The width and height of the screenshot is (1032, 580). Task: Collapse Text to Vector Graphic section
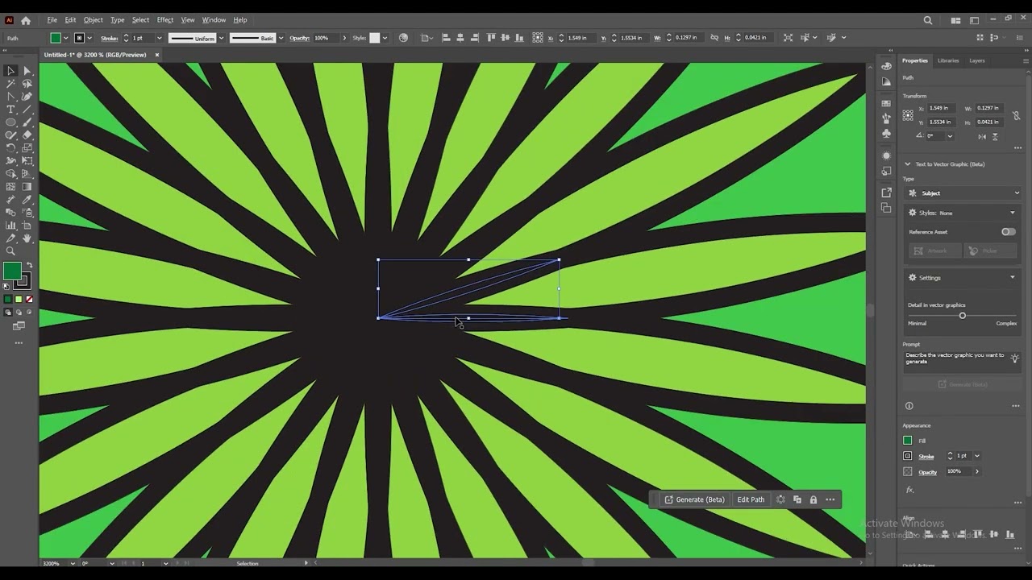908,164
